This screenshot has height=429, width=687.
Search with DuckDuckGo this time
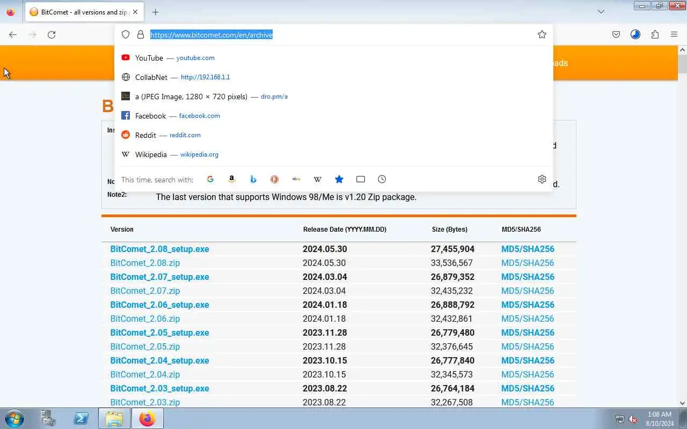click(275, 179)
